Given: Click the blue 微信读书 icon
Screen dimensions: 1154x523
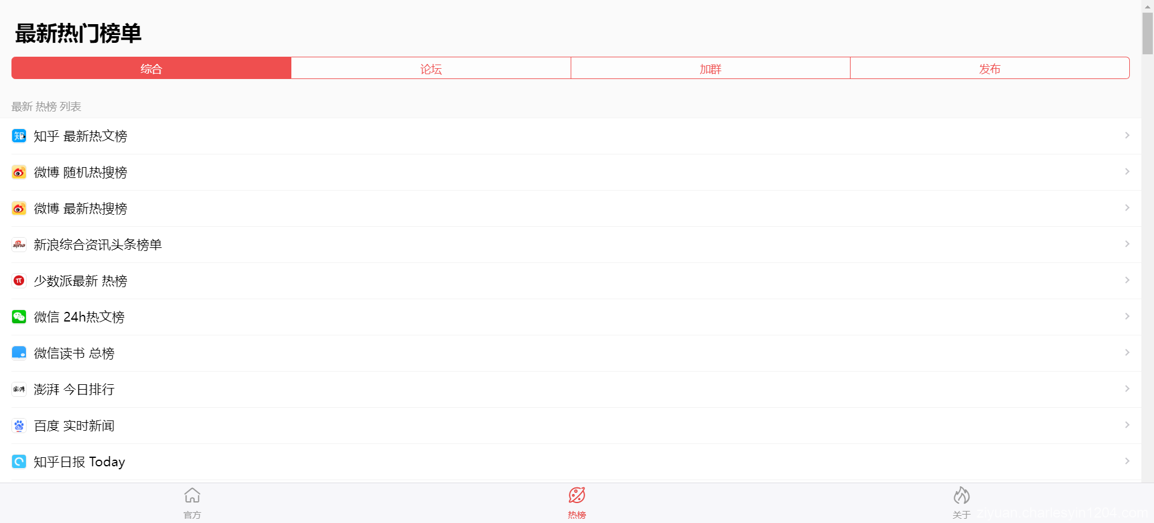Looking at the screenshot, I should [19, 353].
